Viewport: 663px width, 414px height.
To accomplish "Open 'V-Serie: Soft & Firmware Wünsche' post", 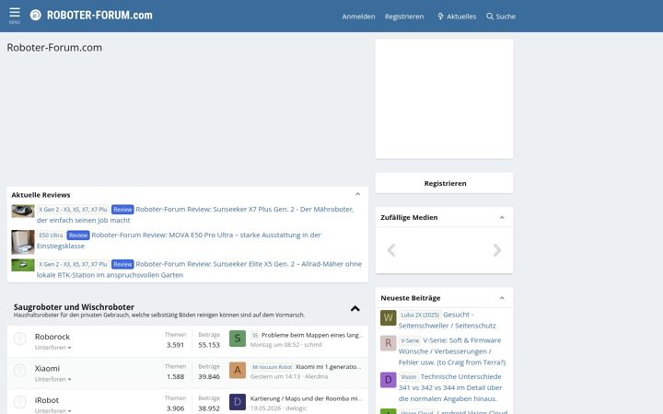I will 452,351.
